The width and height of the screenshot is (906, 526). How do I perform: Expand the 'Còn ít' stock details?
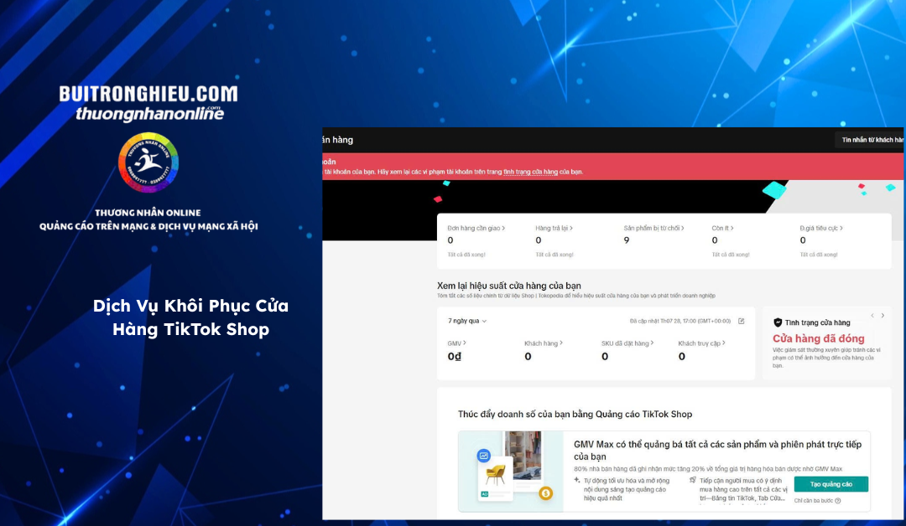723,229
